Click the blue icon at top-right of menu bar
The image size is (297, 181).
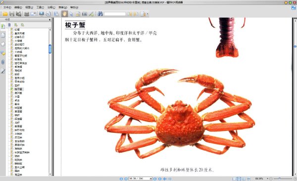point(294,8)
